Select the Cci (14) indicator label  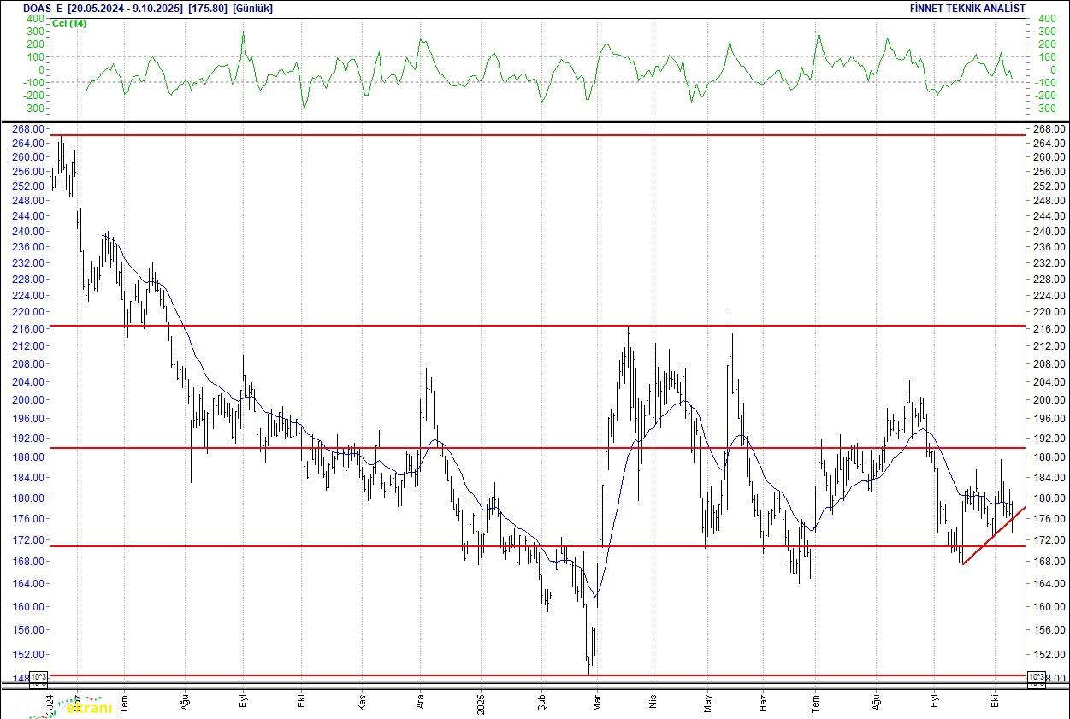coord(69,23)
